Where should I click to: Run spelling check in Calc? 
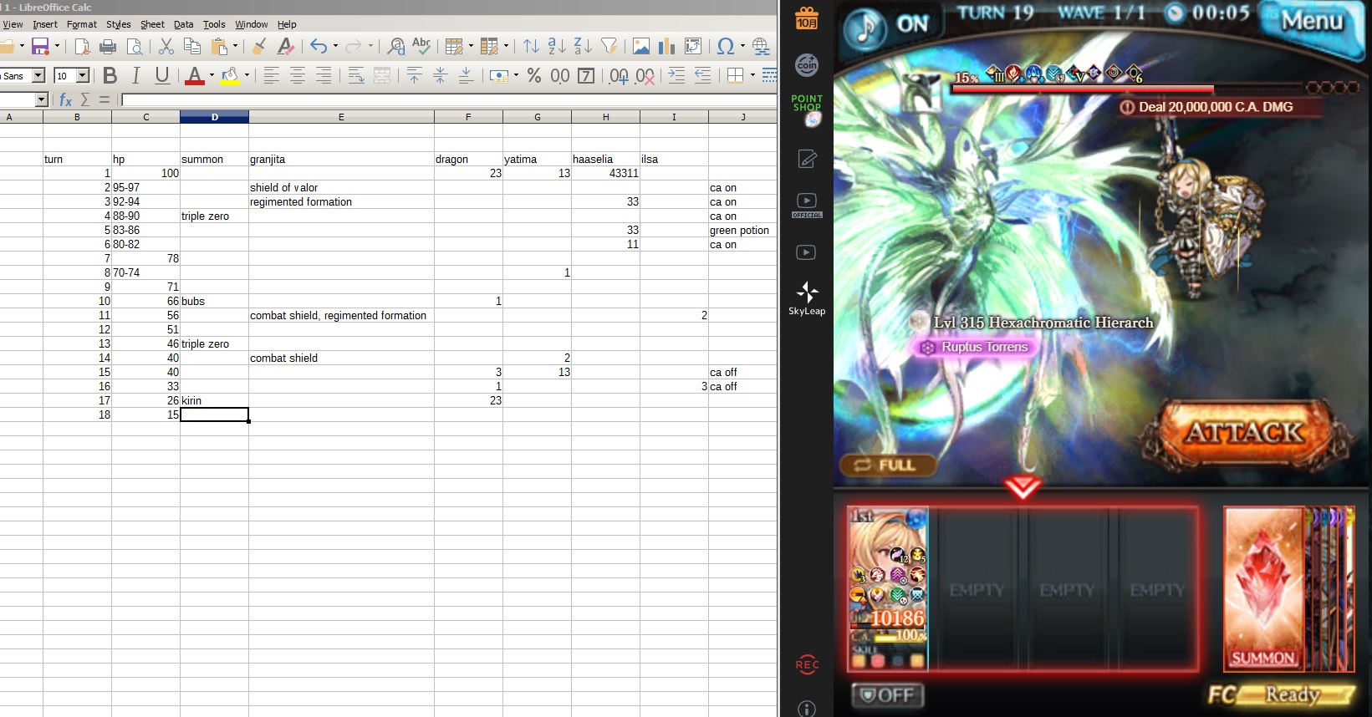click(421, 47)
